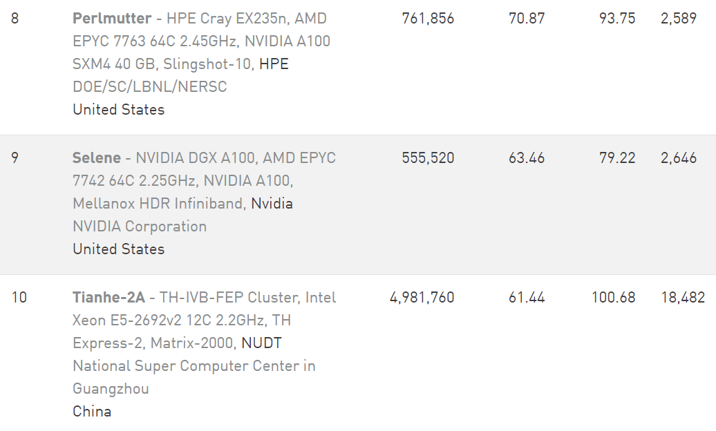
Task: Click United States under Perlmutter entry
Action: click(118, 110)
